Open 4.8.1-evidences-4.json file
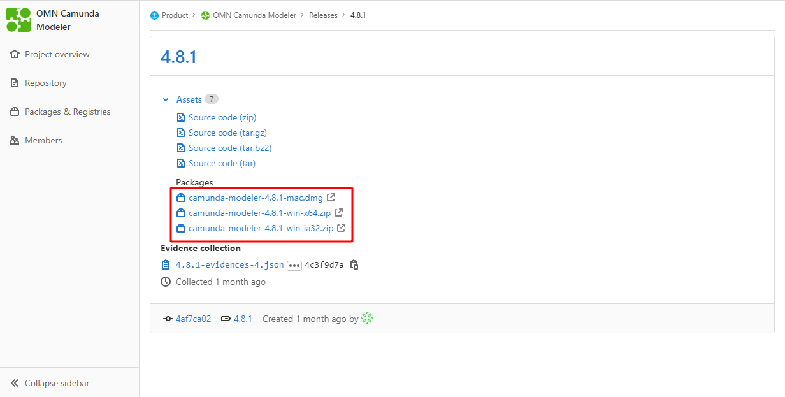 (x=230, y=265)
